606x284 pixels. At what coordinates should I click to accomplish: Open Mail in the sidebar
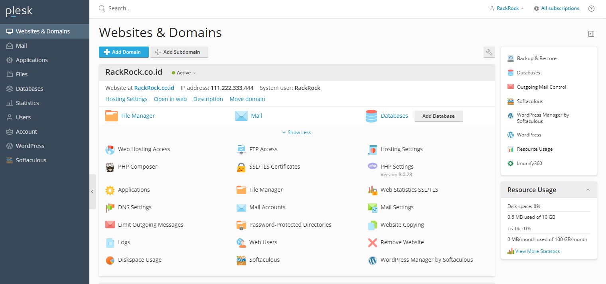(45, 46)
